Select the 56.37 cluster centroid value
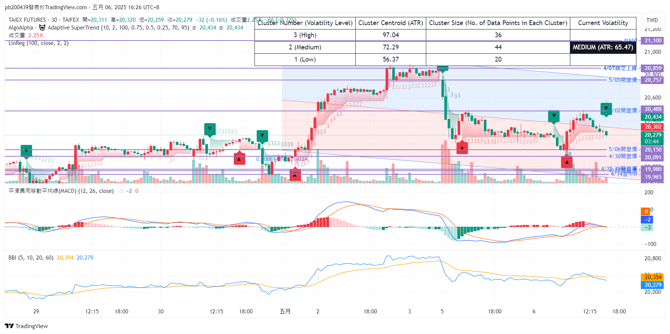The image size is (670, 334). 391,59
